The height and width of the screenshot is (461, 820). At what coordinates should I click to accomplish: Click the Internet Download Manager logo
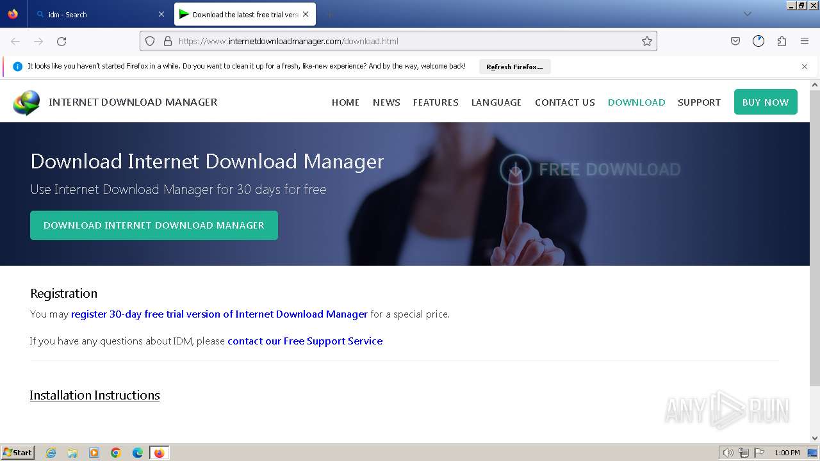point(26,102)
